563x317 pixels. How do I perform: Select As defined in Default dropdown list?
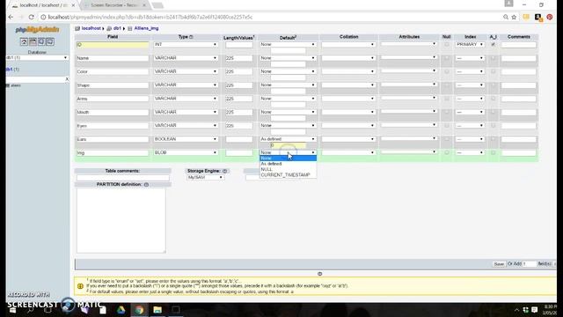pos(288,164)
